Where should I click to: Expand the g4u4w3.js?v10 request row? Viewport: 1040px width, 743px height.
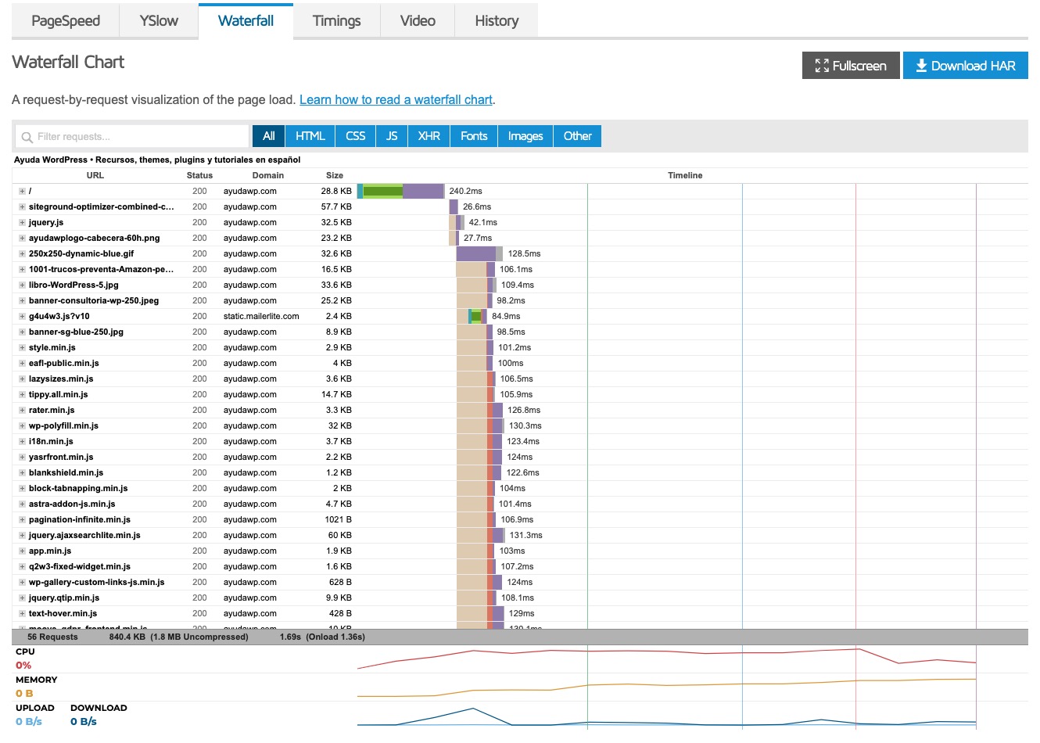(x=23, y=317)
